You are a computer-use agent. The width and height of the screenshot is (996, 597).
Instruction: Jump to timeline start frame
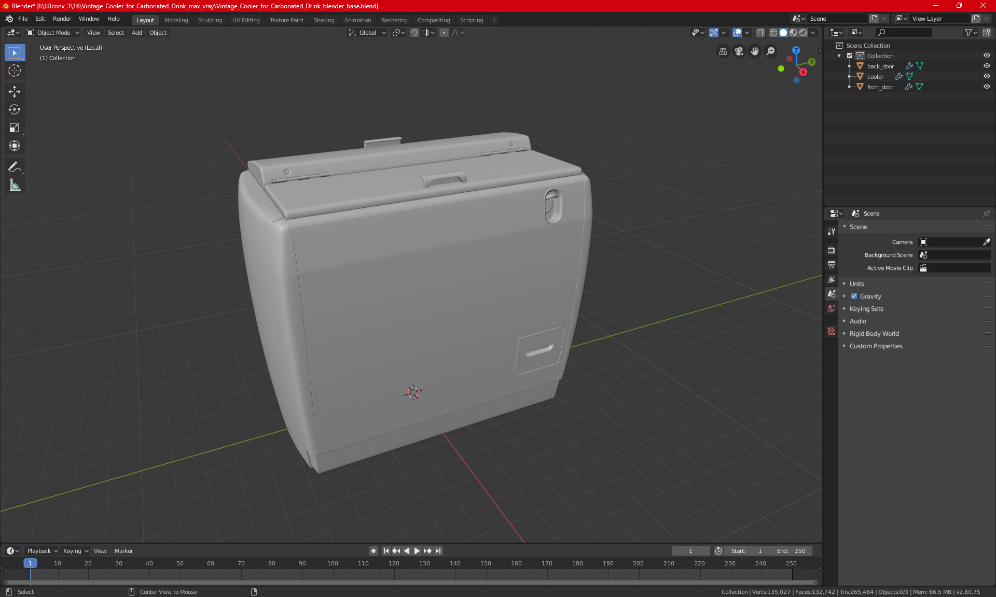click(386, 551)
